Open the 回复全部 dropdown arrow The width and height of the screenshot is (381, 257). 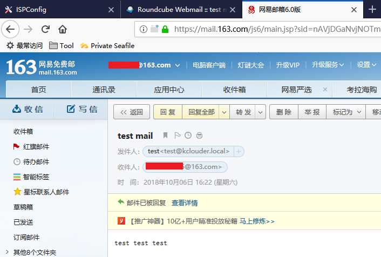pos(224,112)
